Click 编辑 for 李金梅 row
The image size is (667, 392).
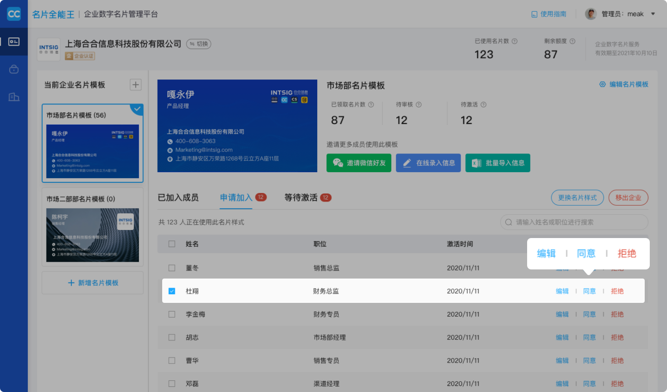(x=563, y=315)
